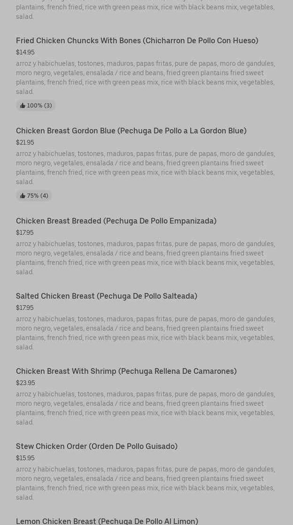293x525 pixels.
Task: Click the 75% (4) rating badge
Action: (34, 196)
